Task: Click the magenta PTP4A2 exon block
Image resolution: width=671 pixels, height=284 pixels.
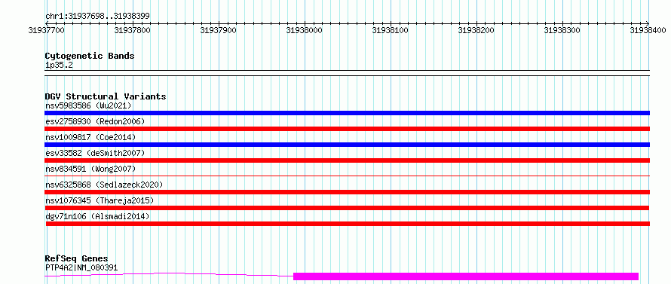Action: point(466,276)
